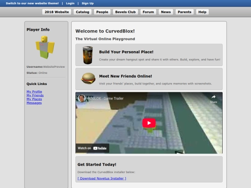
Task: Click the Build Your Personal Place heading
Action: 126,52
